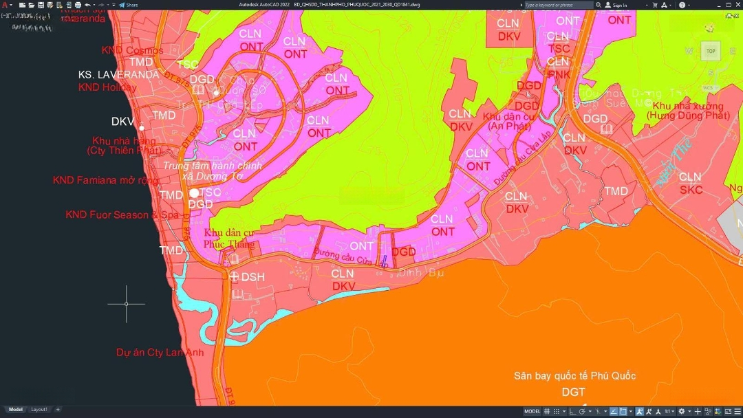Switch to the Layout1 tab
Screen dimensions: 743x418
pyautogui.click(x=39, y=410)
